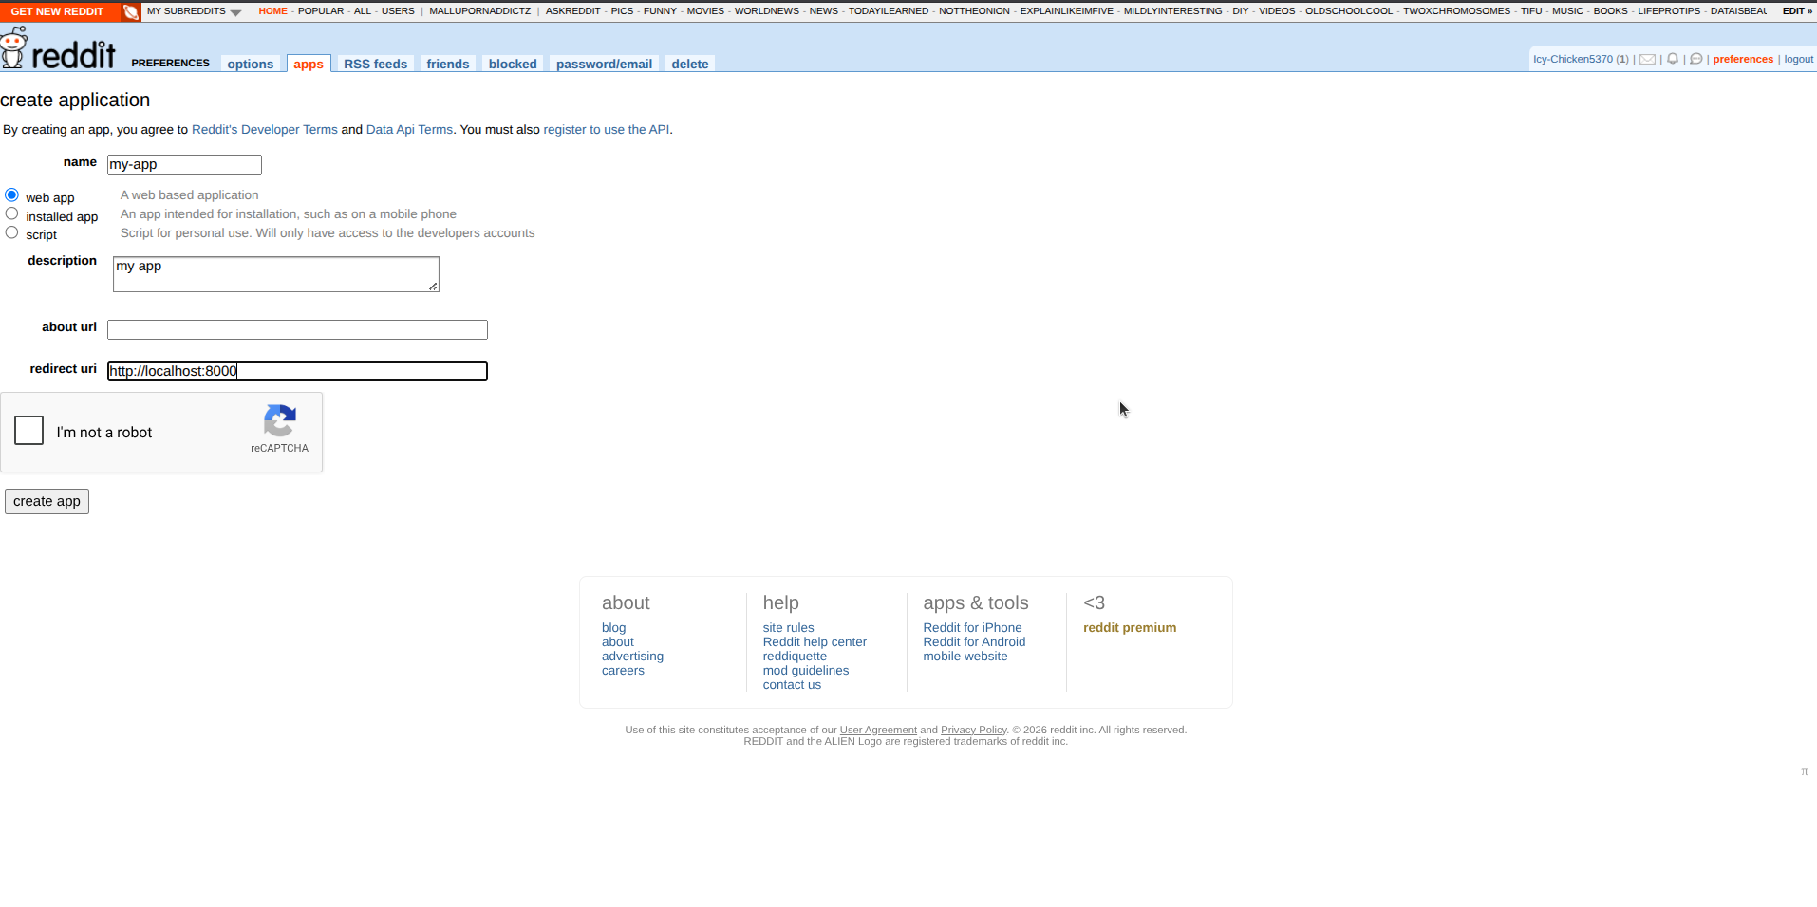Open the apps preferences tab
Viewport: 1817px width, 907px height.
click(309, 64)
